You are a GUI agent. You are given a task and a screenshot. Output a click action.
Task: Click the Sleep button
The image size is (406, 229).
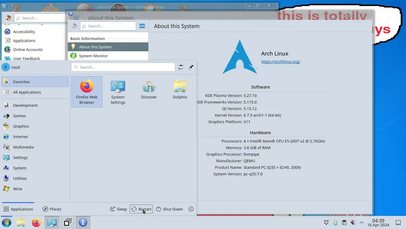point(119,209)
